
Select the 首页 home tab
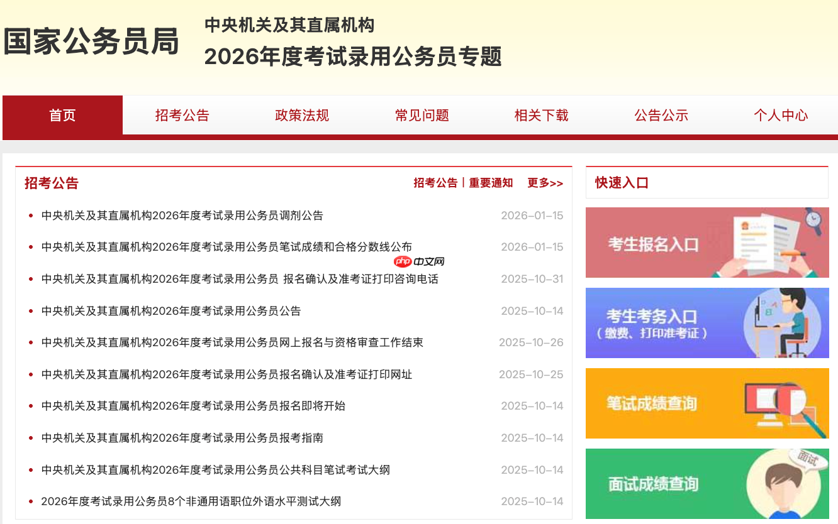(x=62, y=116)
